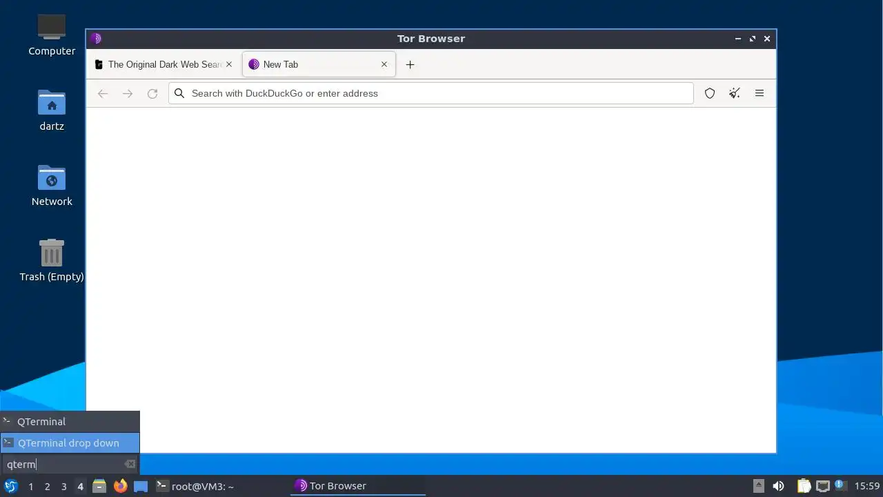
Task: Click the magnifier icon in address bar
Action: coord(179,93)
